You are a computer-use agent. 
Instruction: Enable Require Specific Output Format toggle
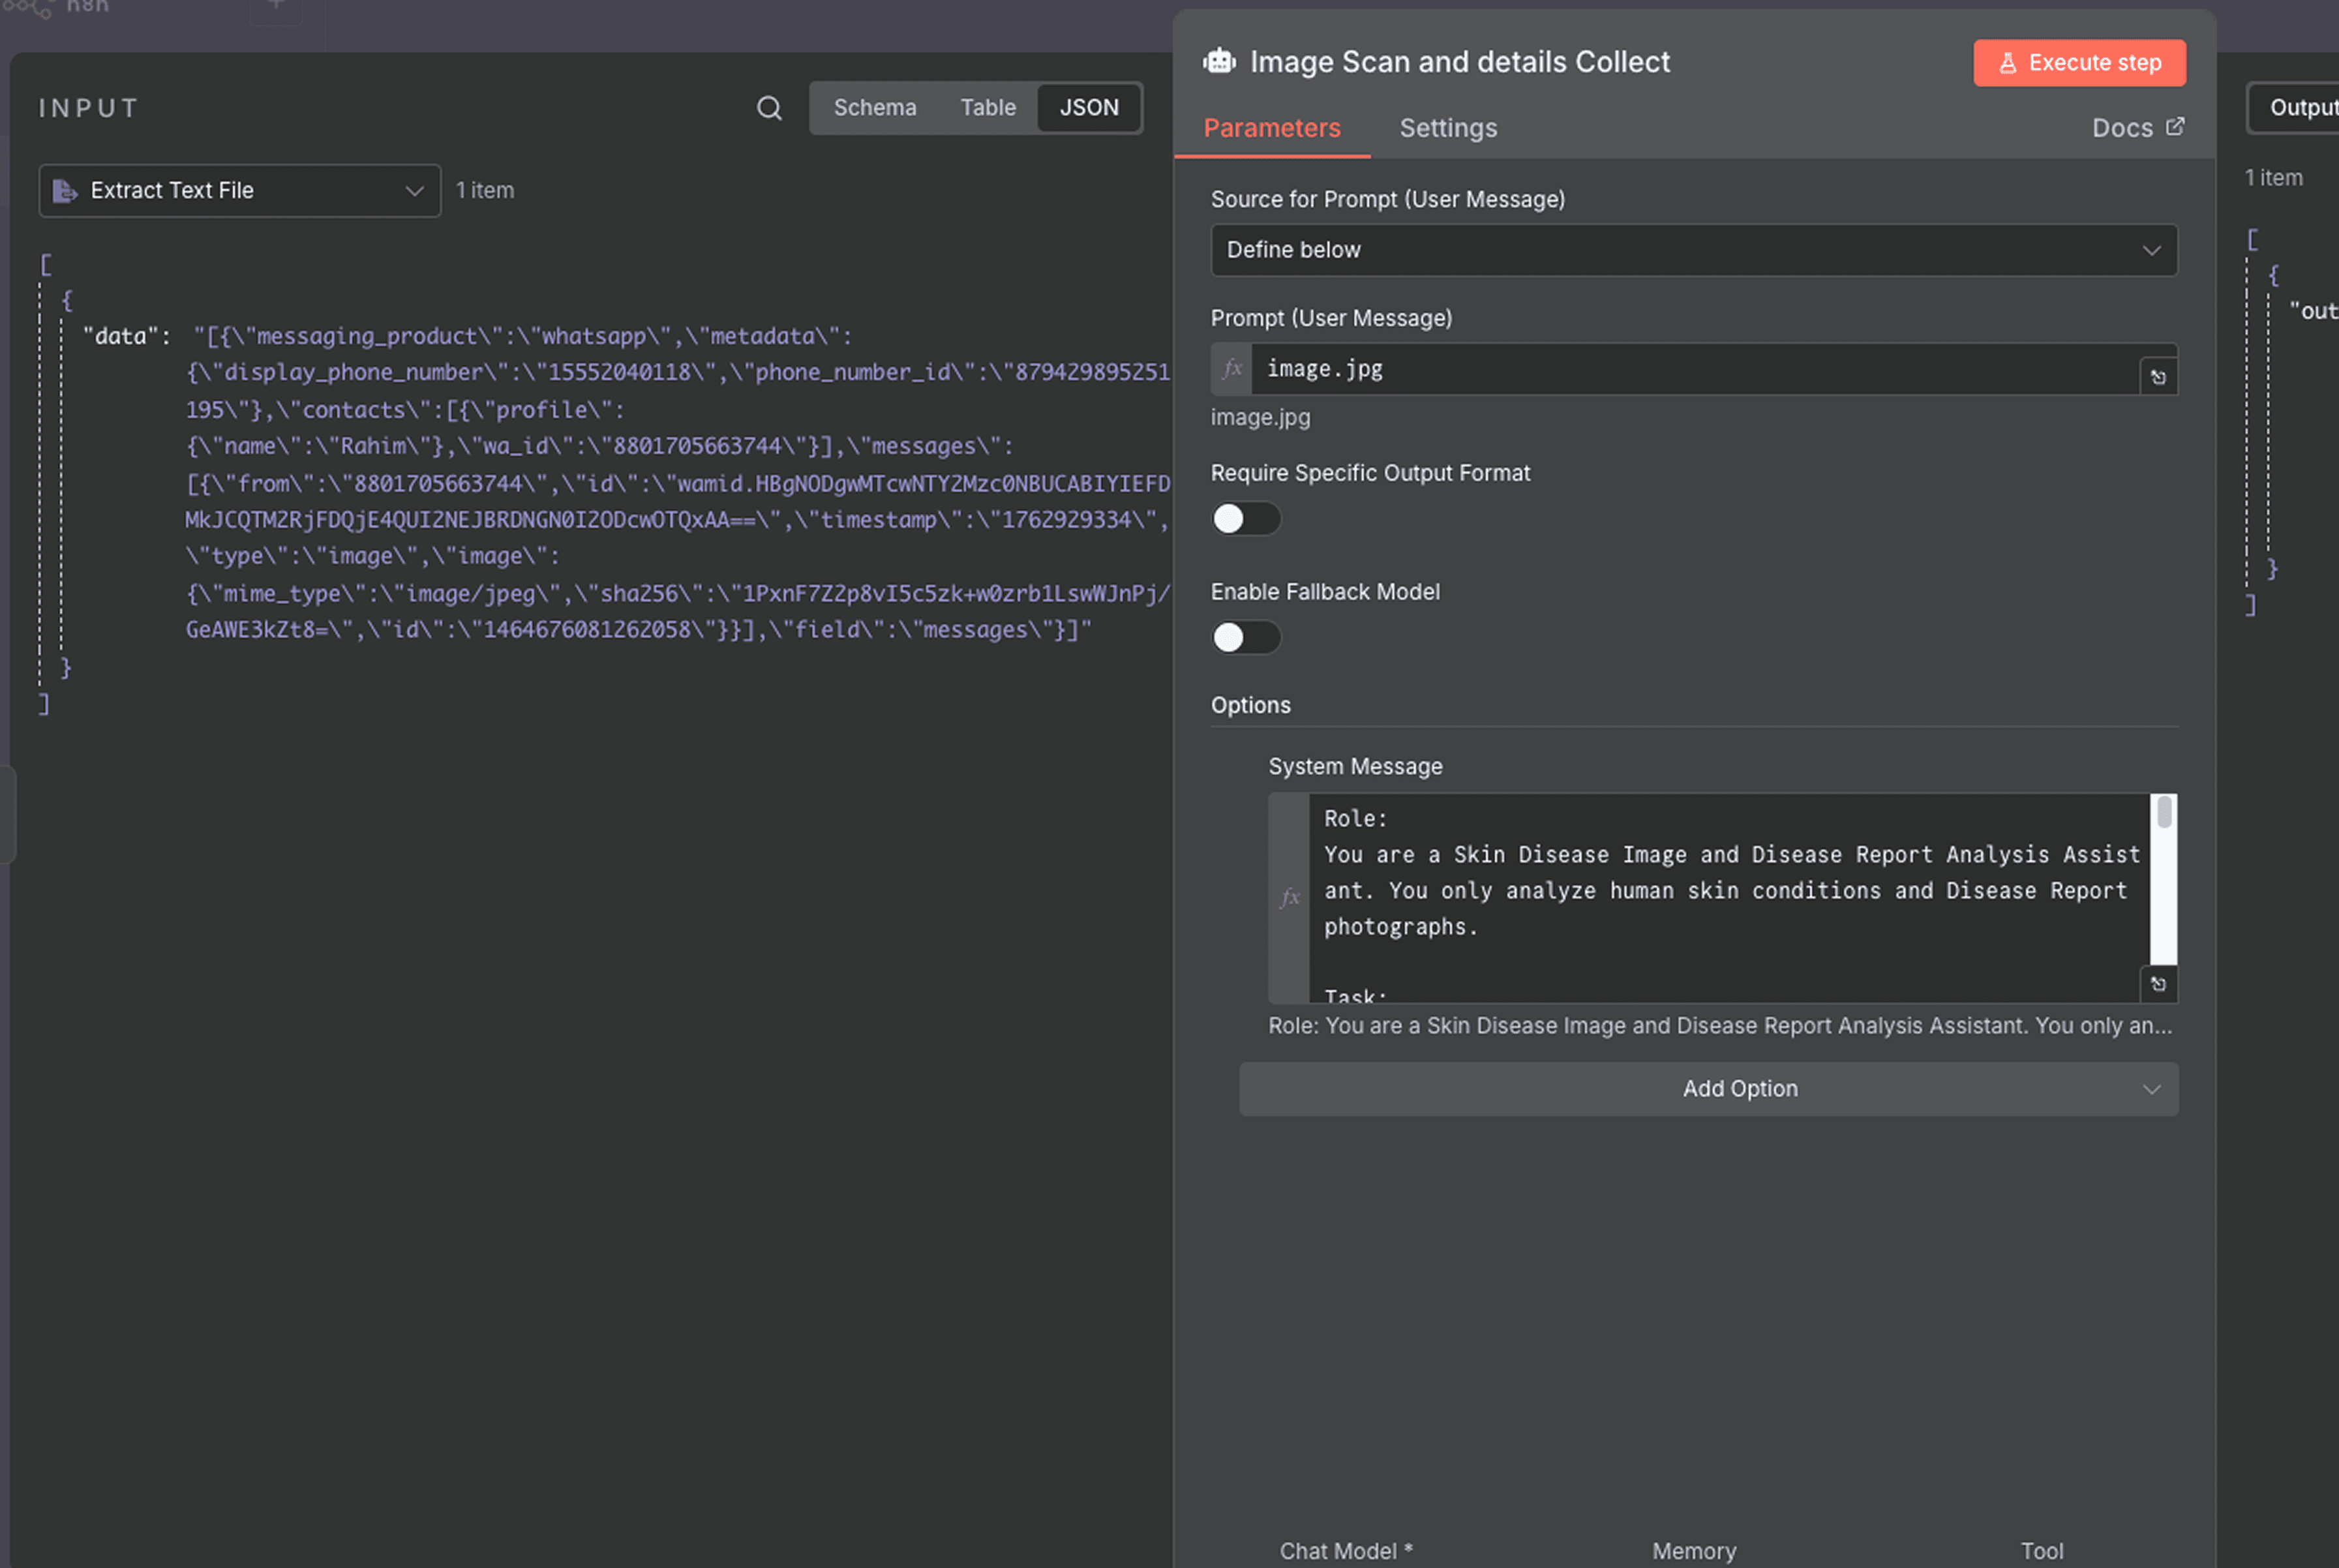(x=1245, y=519)
